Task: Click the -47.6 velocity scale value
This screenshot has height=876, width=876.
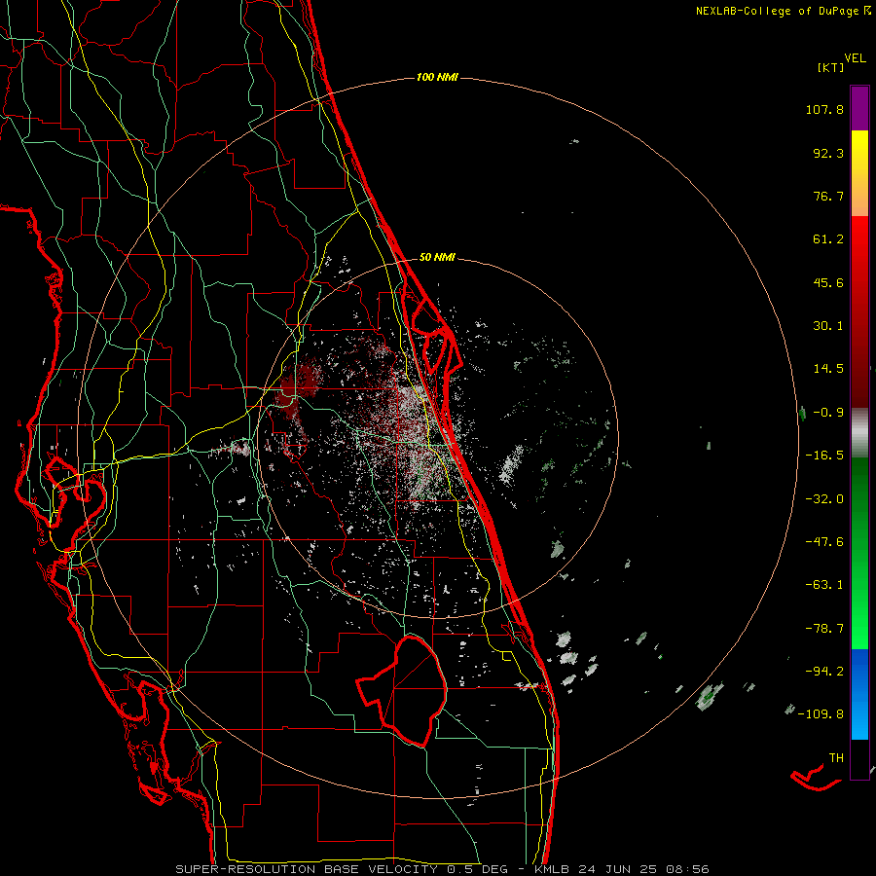Action: 824,542
